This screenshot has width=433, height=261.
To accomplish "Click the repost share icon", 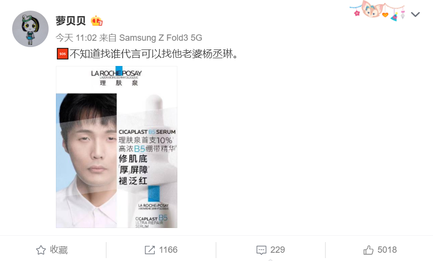I will [x=150, y=250].
